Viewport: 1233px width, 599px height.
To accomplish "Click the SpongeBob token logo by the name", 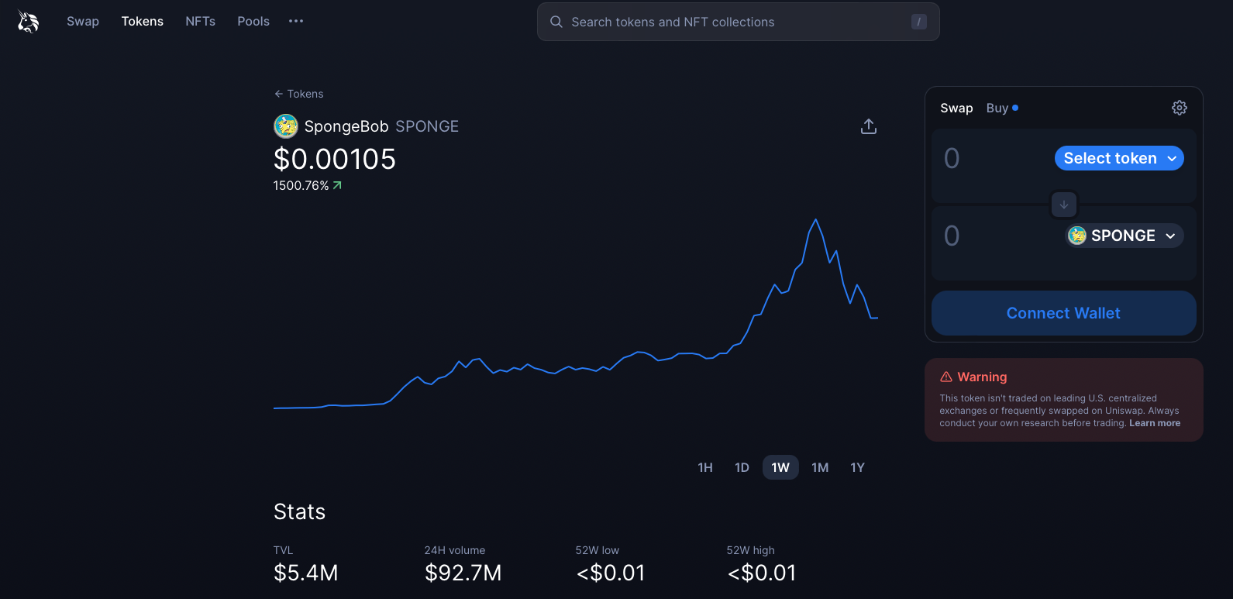I will [x=286, y=126].
